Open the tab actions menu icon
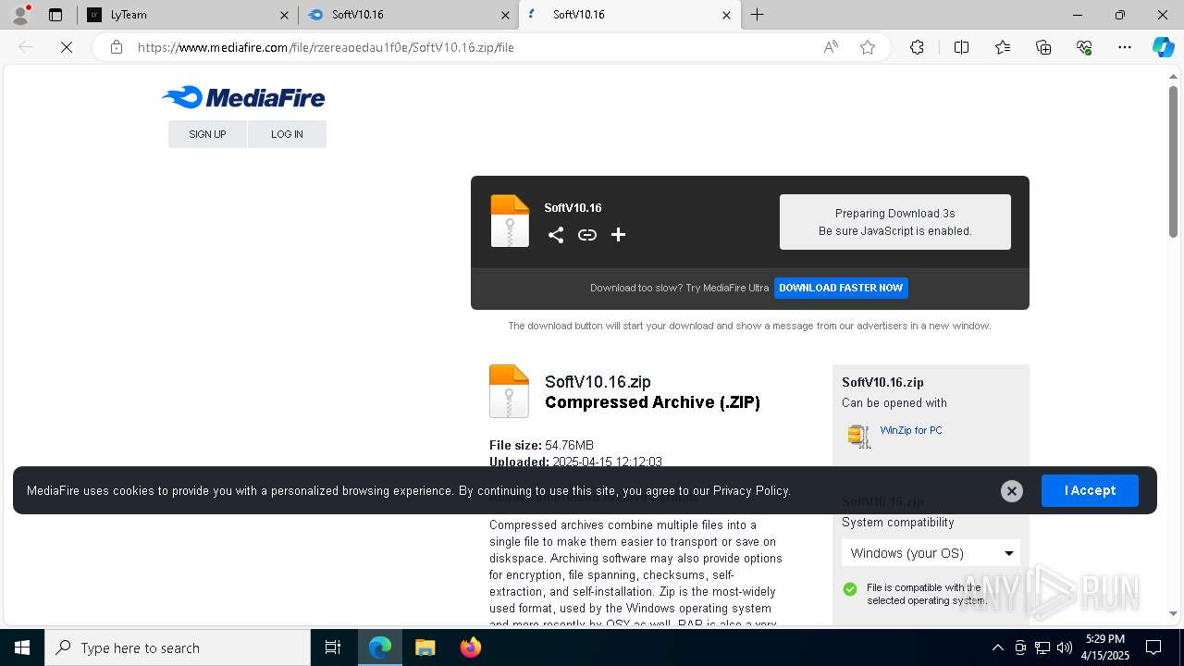This screenshot has width=1184, height=666. click(x=55, y=15)
